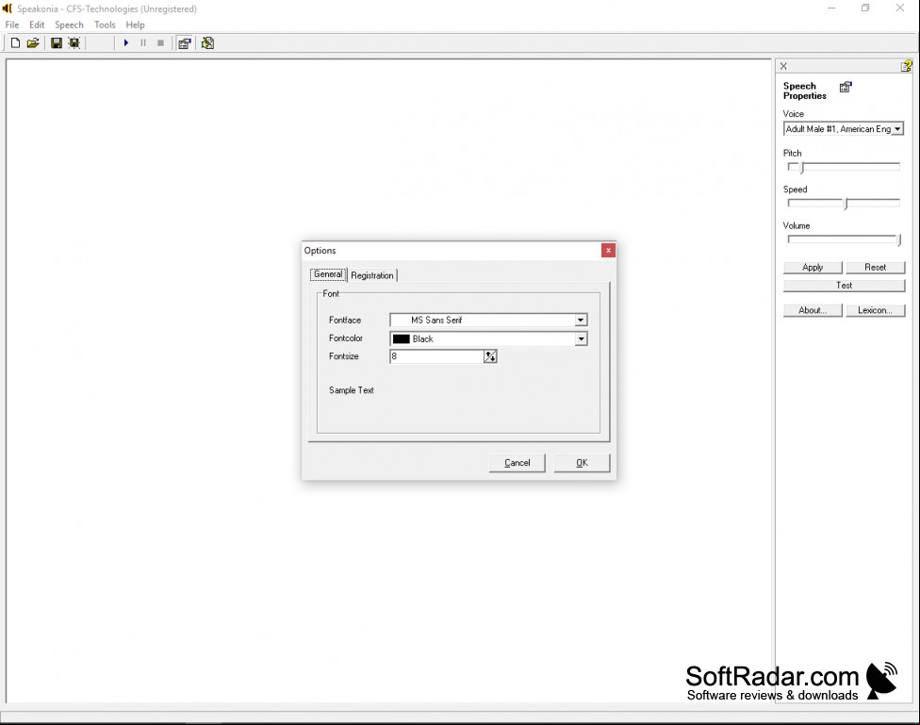920x725 pixels.
Task: Stop speech using the toolbar Stop icon
Action: tap(161, 42)
